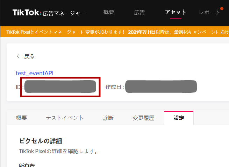
Task: Open the 広告 top navigation menu
Action: click(x=139, y=13)
